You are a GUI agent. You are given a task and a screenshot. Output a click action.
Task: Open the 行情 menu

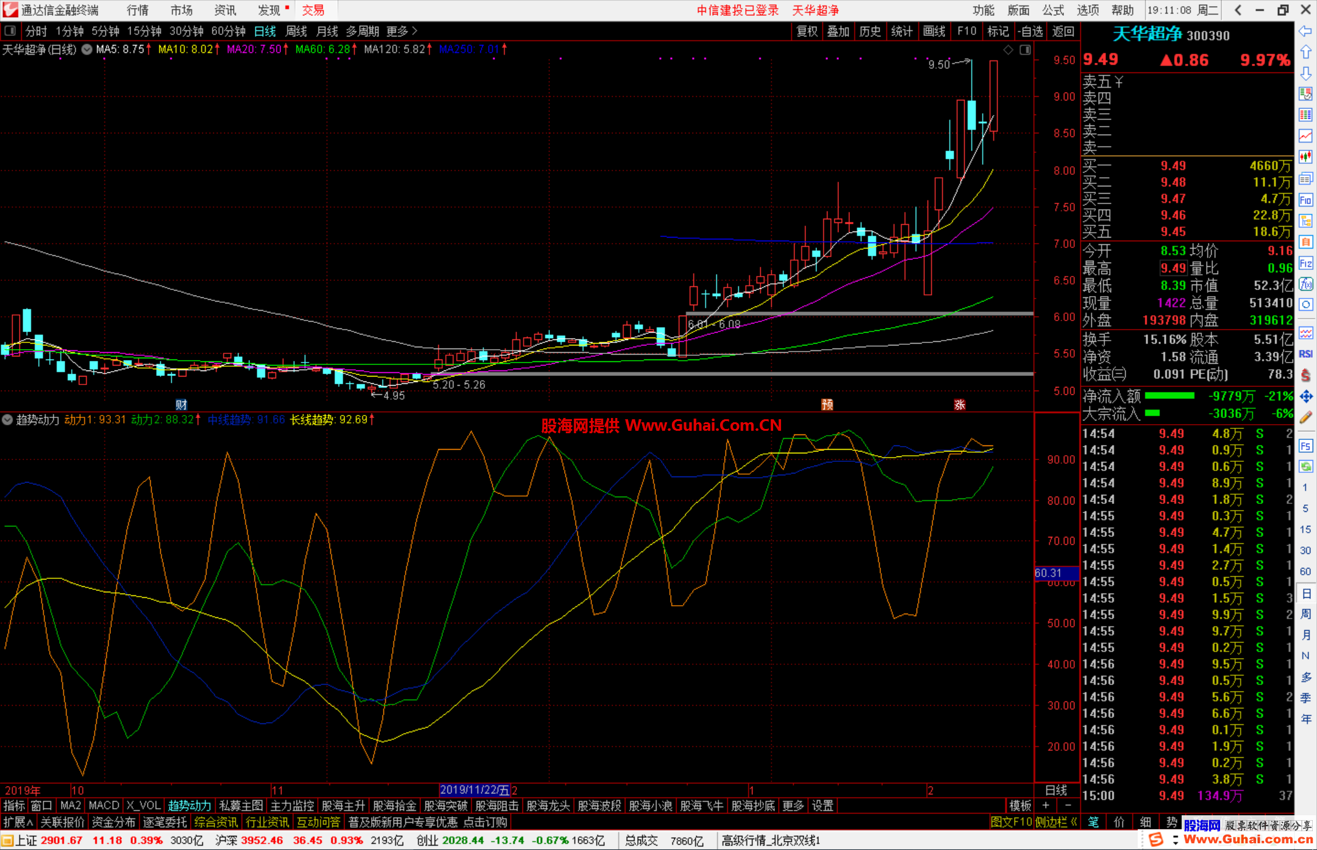(x=138, y=10)
